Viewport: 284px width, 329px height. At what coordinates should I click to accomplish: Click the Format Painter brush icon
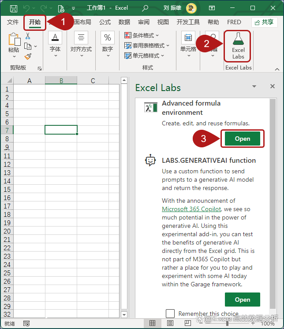pos(28,56)
